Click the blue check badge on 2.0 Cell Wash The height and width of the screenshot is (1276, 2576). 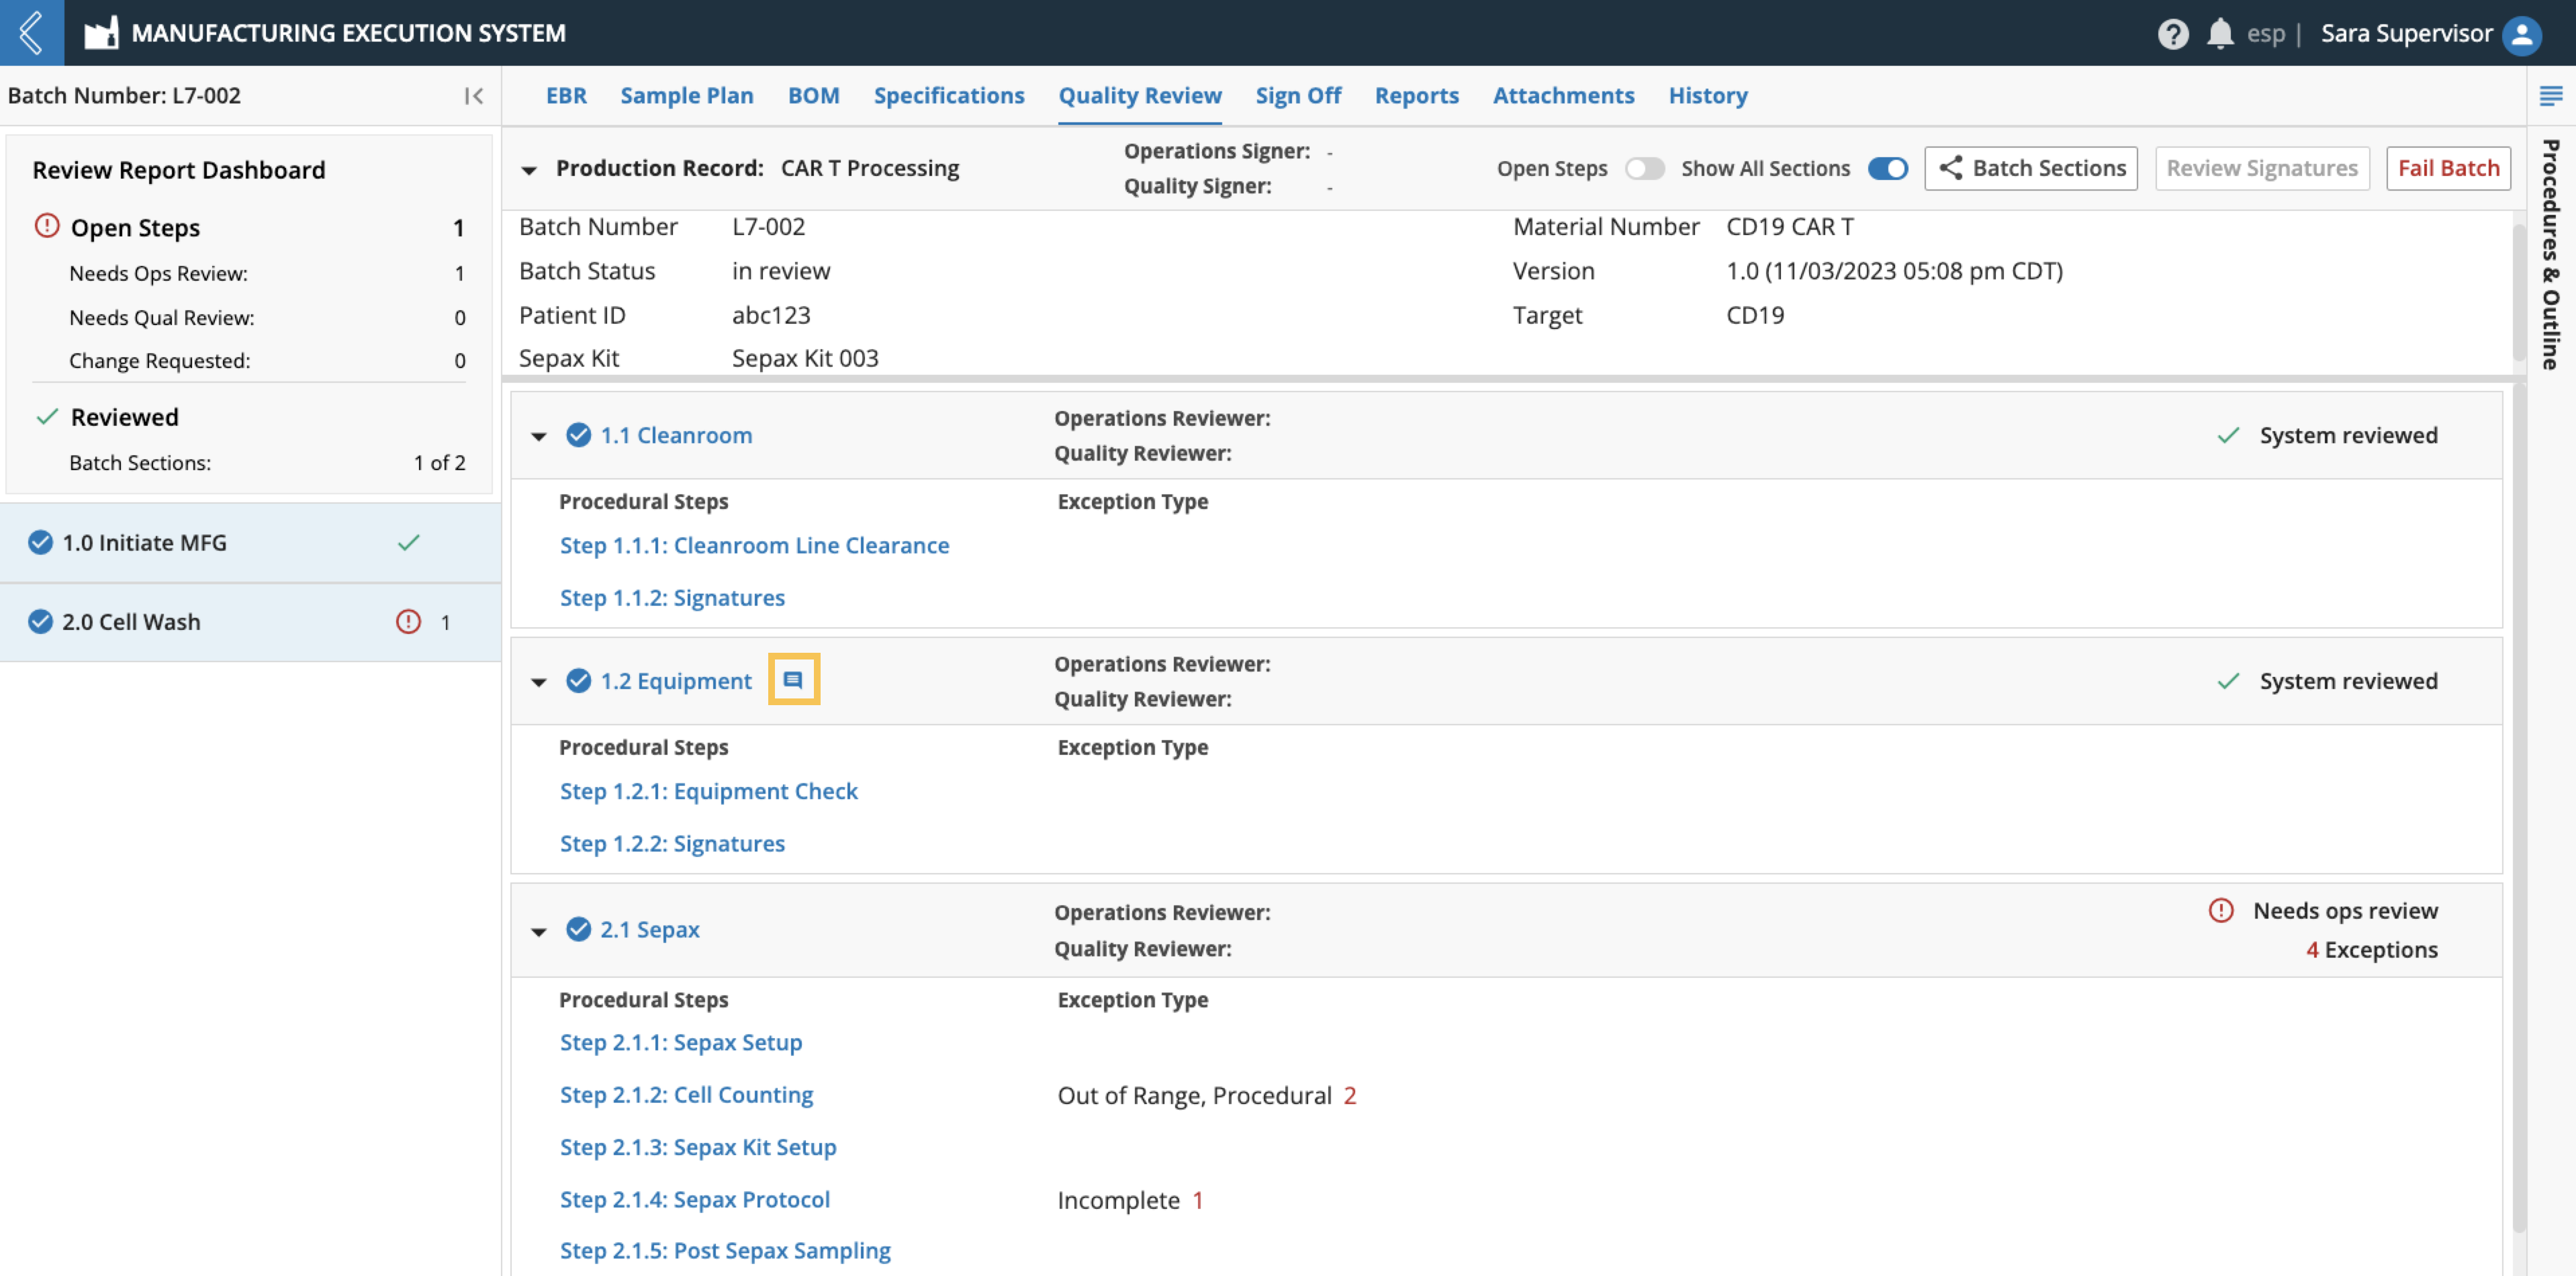40,622
